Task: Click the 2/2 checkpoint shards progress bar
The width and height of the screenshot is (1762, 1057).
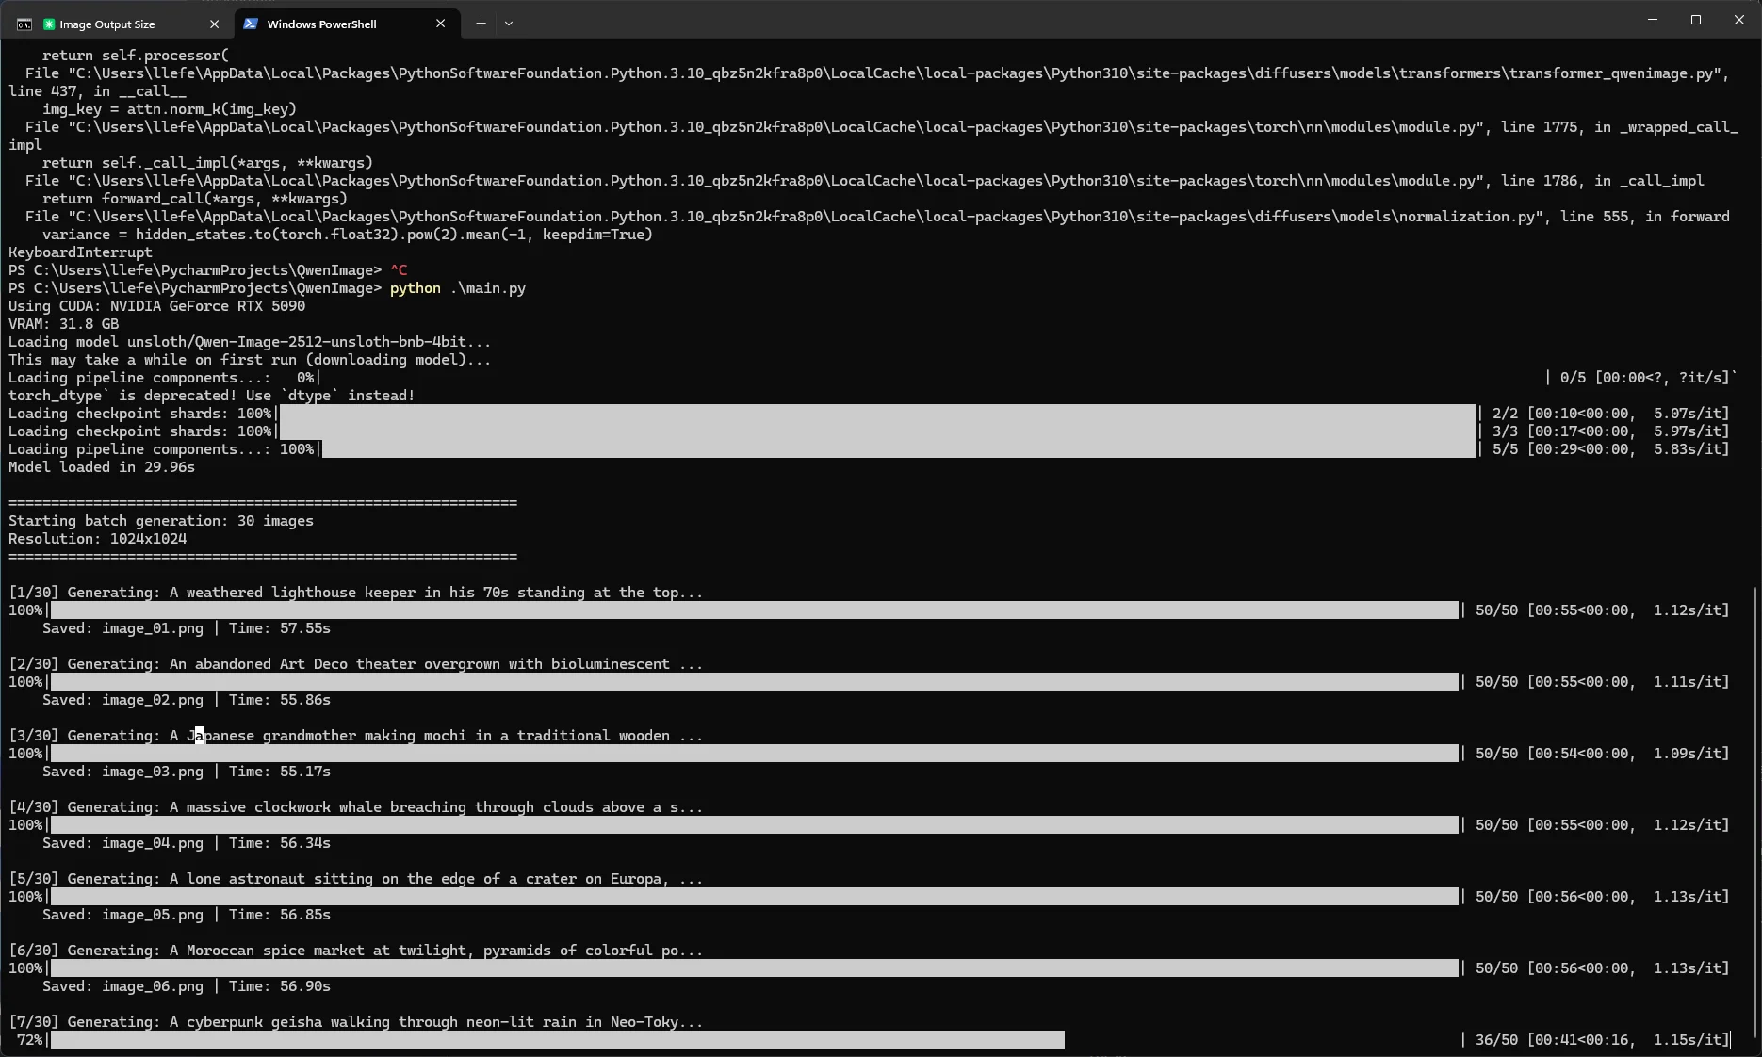Action: point(875,413)
